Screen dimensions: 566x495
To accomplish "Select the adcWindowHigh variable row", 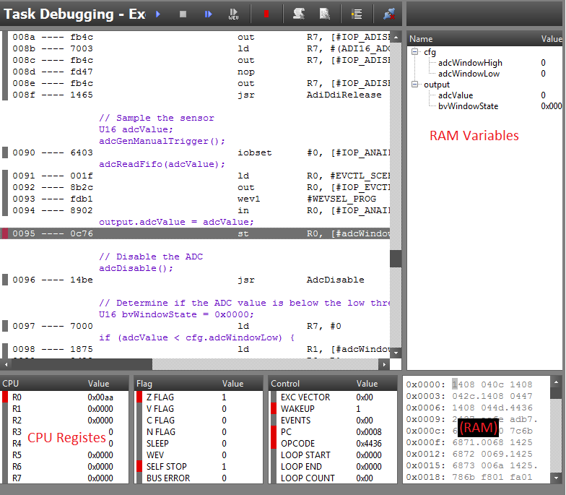I will point(469,63).
